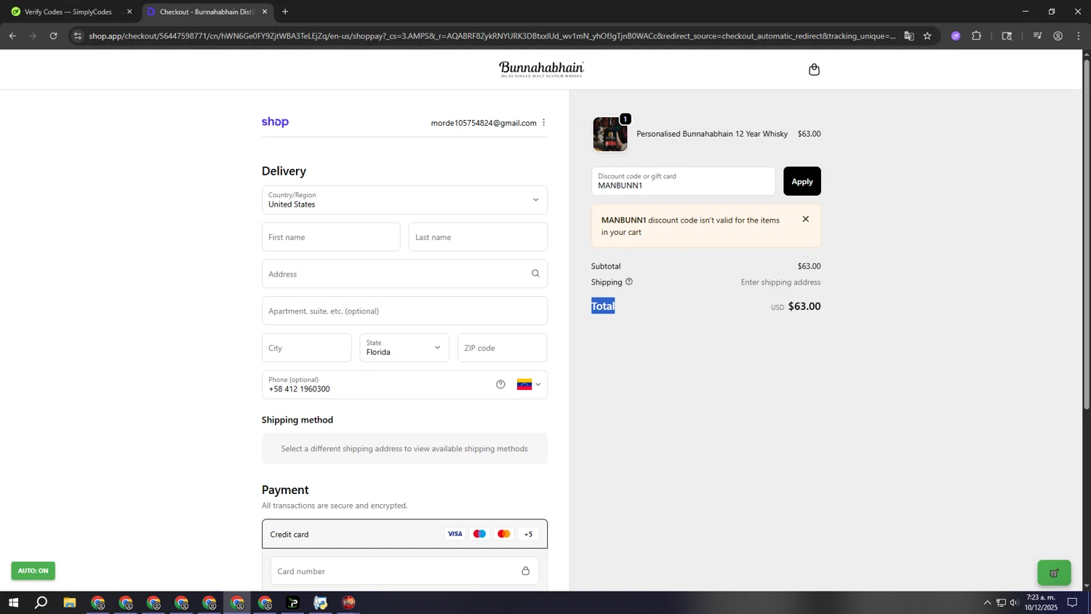1091x614 pixels.
Task: Click the ZIP code field
Action: (502, 348)
